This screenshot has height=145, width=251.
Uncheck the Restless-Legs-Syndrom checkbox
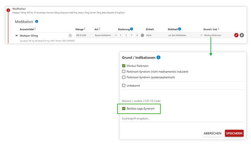(x=124, y=109)
